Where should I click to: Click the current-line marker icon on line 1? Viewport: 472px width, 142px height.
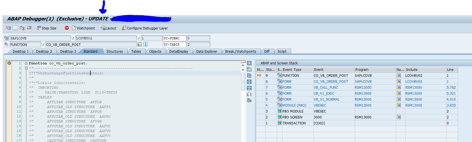(x=9, y=63)
